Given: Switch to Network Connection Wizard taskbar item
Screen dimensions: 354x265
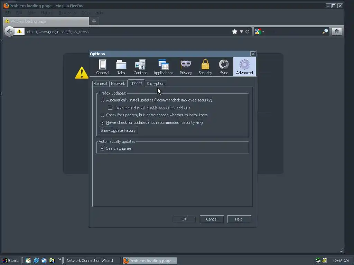Looking at the screenshot, I should (93, 261).
